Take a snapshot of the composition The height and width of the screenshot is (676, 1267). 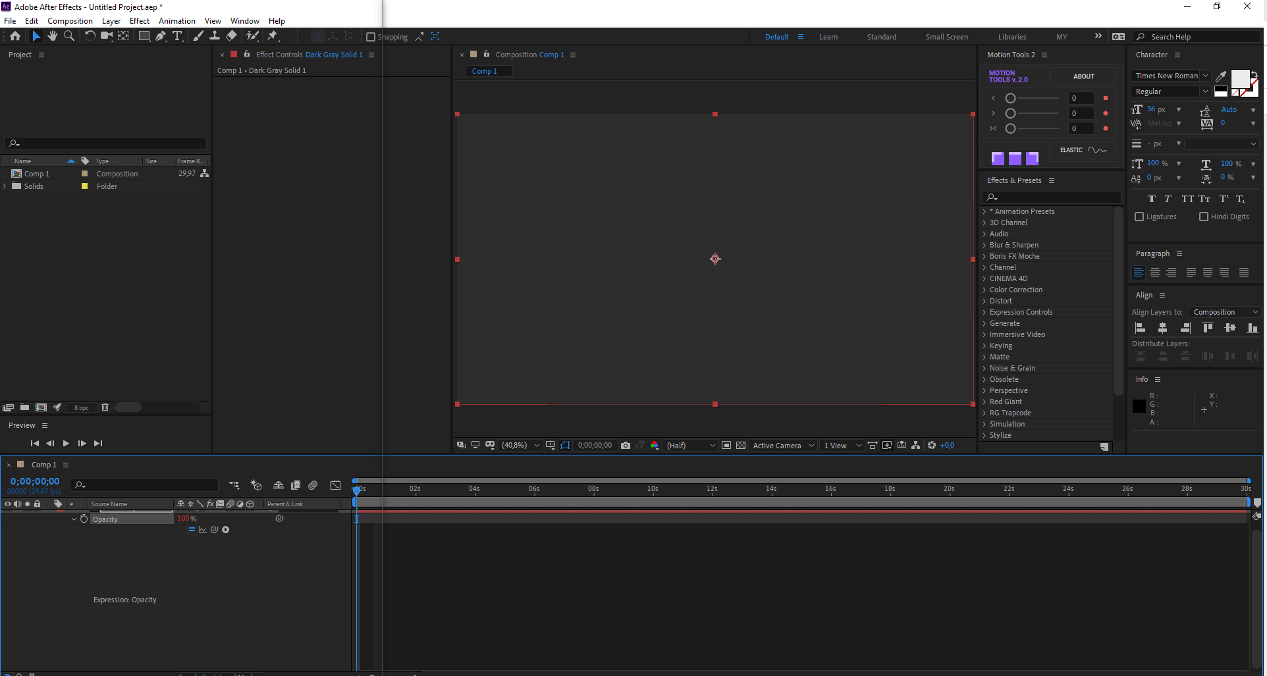coord(626,445)
